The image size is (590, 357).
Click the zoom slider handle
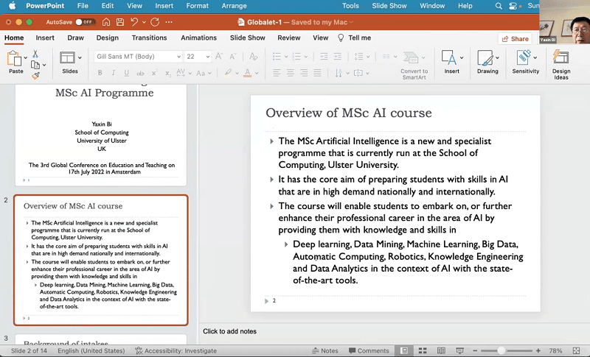click(502, 351)
